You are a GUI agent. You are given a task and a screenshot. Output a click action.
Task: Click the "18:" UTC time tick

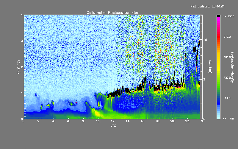click(x=158, y=121)
